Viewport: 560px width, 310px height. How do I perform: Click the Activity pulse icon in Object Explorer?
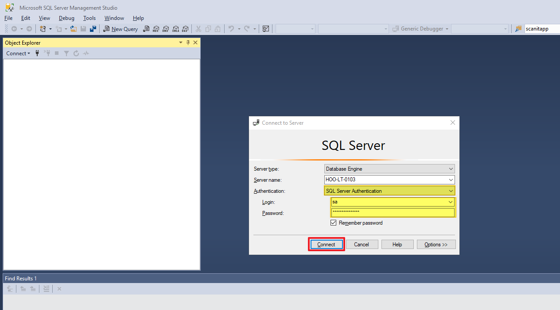tap(86, 53)
